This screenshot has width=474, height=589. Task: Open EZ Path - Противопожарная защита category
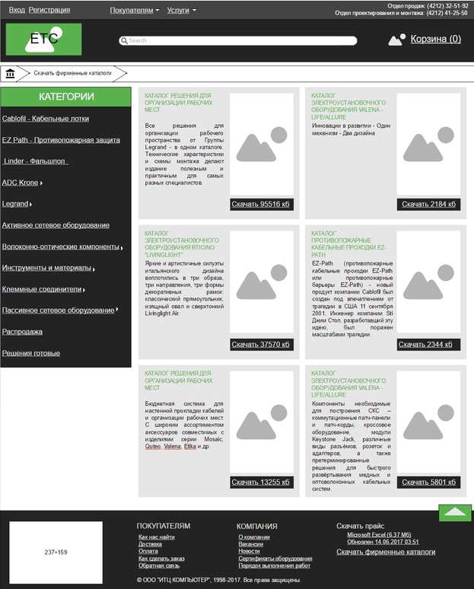click(61, 140)
